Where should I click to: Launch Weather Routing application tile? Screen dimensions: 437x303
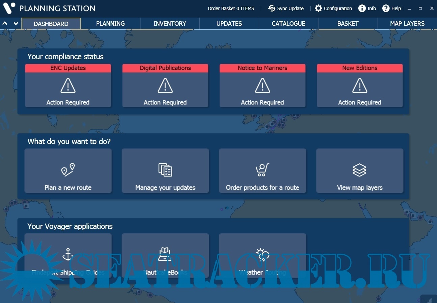point(262,256)
